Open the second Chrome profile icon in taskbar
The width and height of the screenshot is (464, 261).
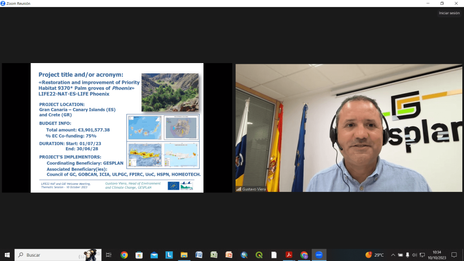point(304,255)
